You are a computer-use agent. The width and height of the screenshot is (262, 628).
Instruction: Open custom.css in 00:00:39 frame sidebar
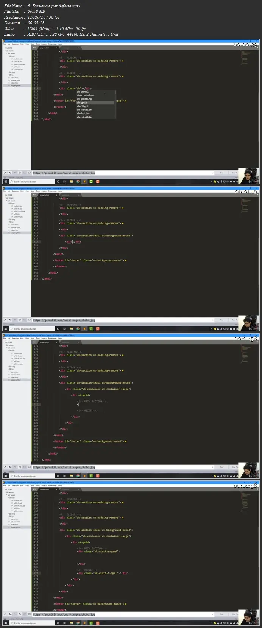(18, 59)
